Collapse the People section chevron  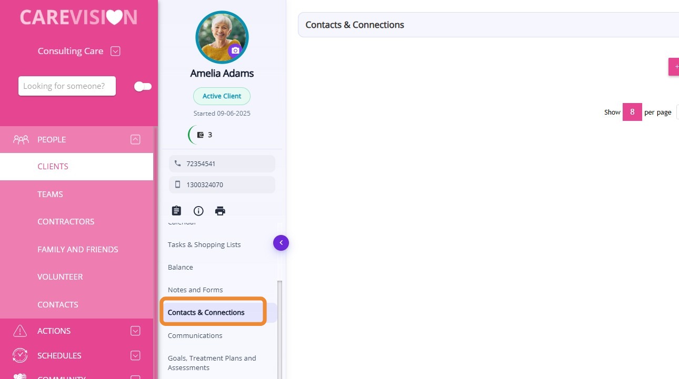135,139
